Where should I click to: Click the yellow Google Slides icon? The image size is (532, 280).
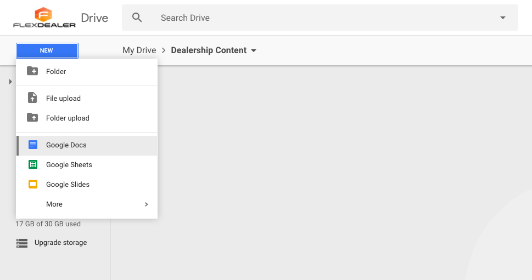[x=33, y=185]
